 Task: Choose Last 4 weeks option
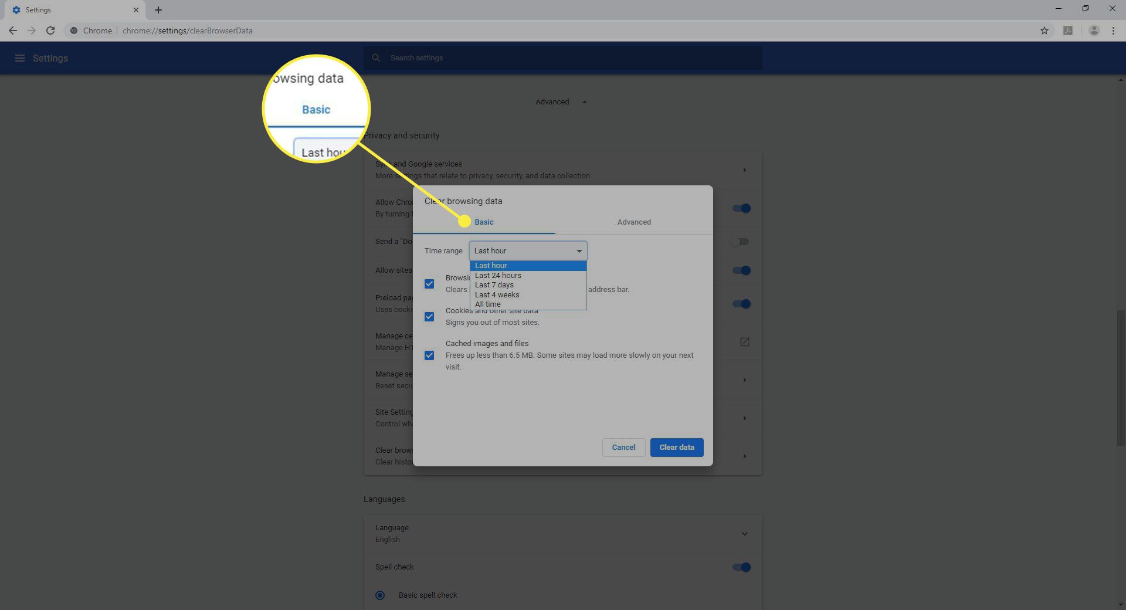click(528, 295)
